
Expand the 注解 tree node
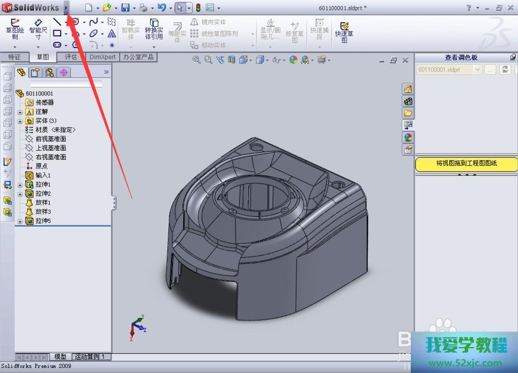pos(20,112)
